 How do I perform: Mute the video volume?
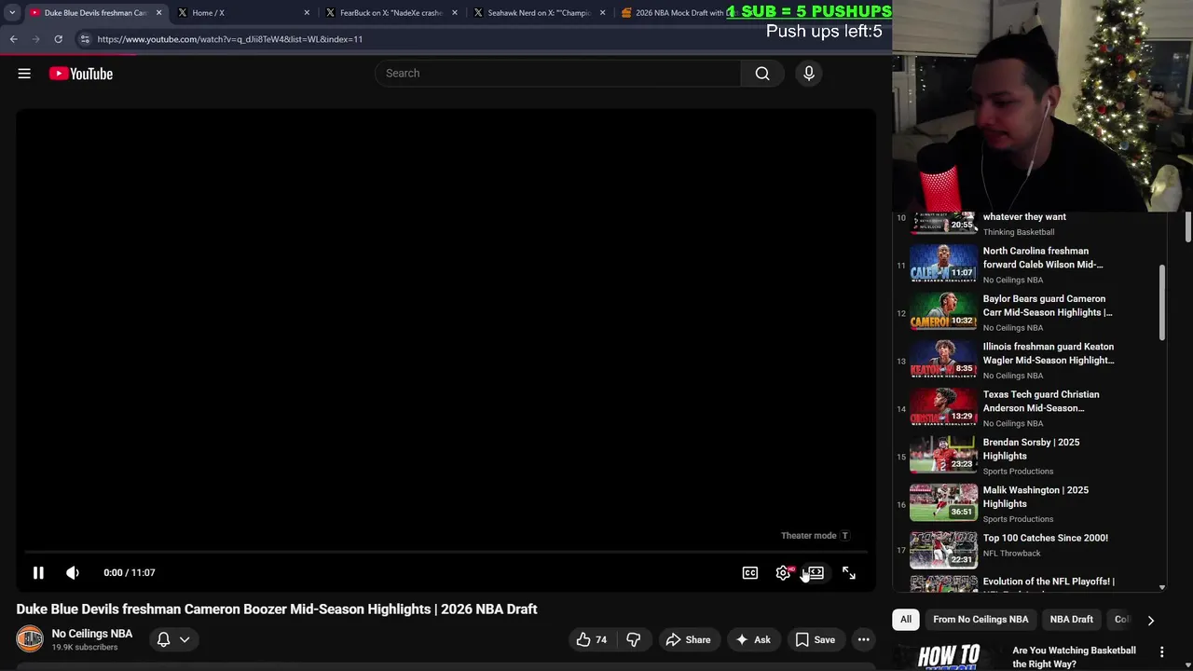point(73,573)
